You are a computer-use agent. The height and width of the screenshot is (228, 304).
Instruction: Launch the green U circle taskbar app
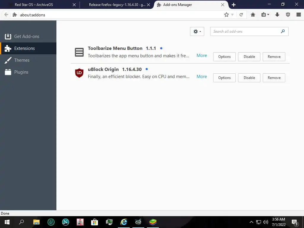pyautogui.click(x=51, y=222)
